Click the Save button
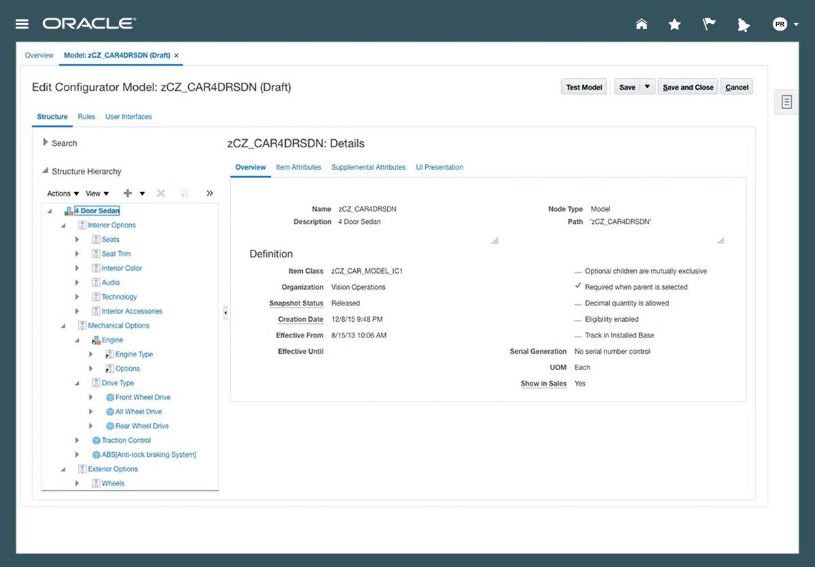This screenshot has height=567, width=815. pyautogui.click(x=628, y=87)
